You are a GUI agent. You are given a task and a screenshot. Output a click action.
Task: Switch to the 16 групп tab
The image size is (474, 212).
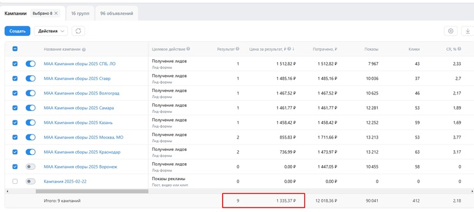[x=80, y=14]
